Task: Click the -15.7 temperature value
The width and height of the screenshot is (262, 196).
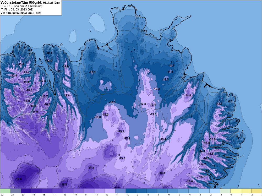Action: point(45,96)
